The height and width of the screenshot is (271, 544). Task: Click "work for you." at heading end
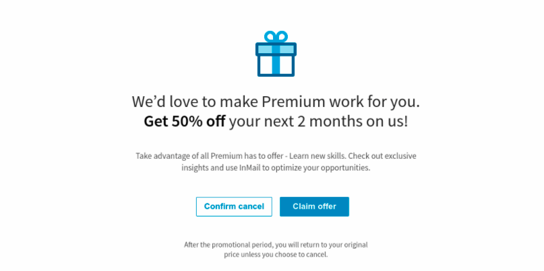(x=375, y=102)
